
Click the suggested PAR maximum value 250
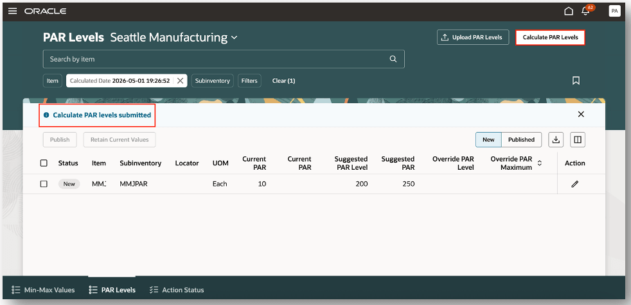tap(408, 184)
